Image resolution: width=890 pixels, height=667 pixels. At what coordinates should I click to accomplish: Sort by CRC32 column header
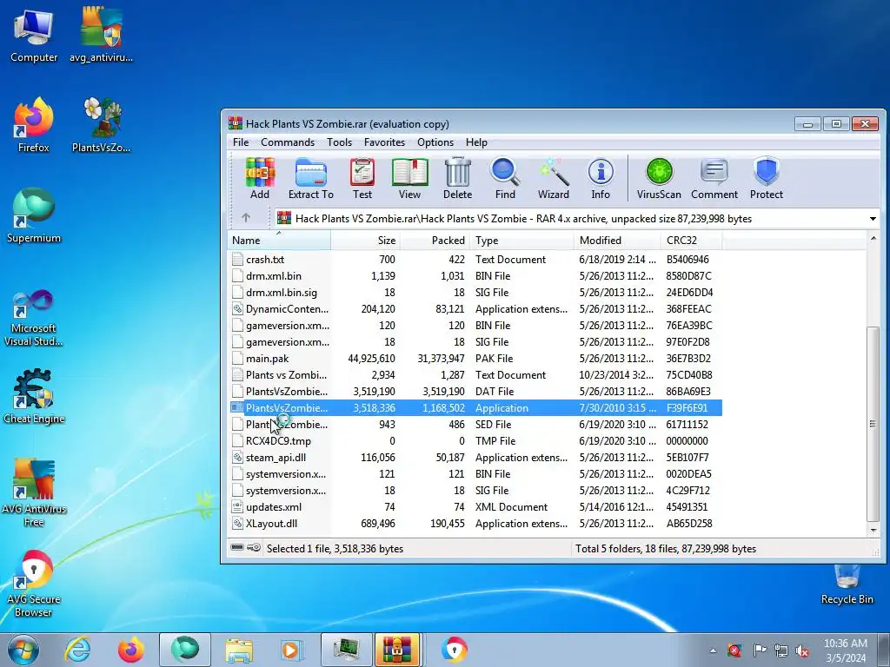[691, 240]
